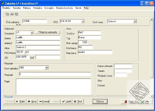Click the empty DIČ input field
Viewport: 155px width, 111px height.
click(x=48, y=57)
